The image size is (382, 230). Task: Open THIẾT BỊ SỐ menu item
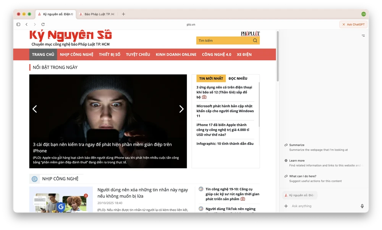pos(110,55)
